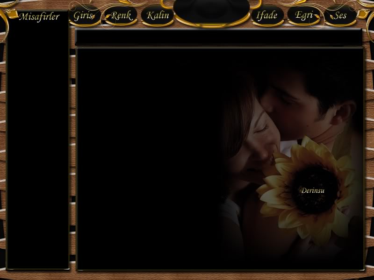This screenshot has height=280, width=374.
Task: Click the gold leaf right of Egri
Action: (x=317, y=16)
